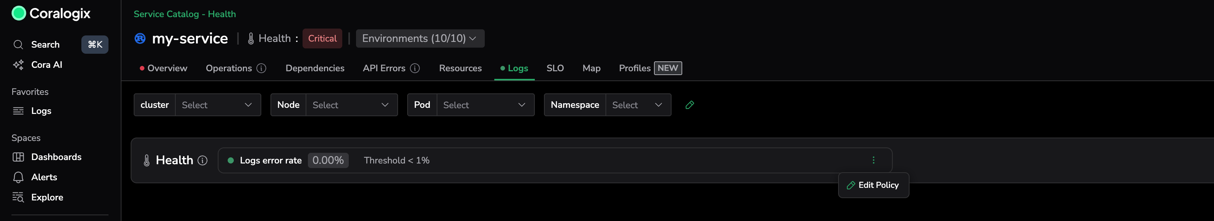Click the Critical health status badge
The width and height of the screenshot is (1214, 221).
322,38
